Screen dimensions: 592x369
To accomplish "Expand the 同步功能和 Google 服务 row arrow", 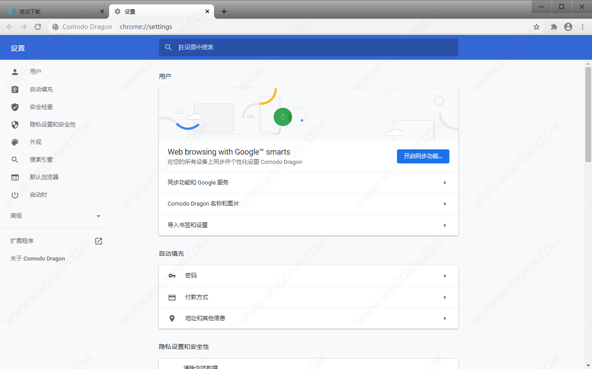I will (445, 183).
